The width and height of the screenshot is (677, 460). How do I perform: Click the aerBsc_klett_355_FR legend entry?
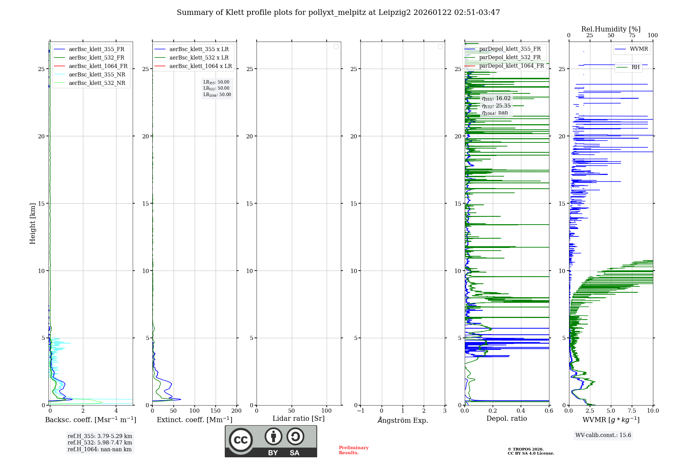[x=96, y=49]
